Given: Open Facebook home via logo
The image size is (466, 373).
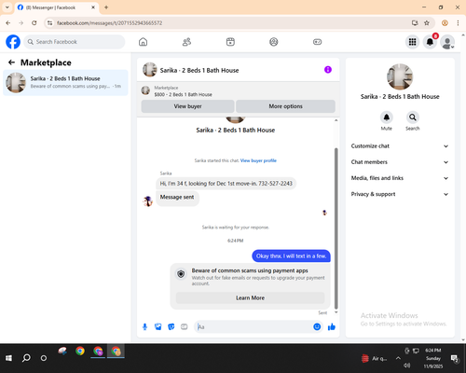Looking at the screenshot, I should [x=13, y=42].
